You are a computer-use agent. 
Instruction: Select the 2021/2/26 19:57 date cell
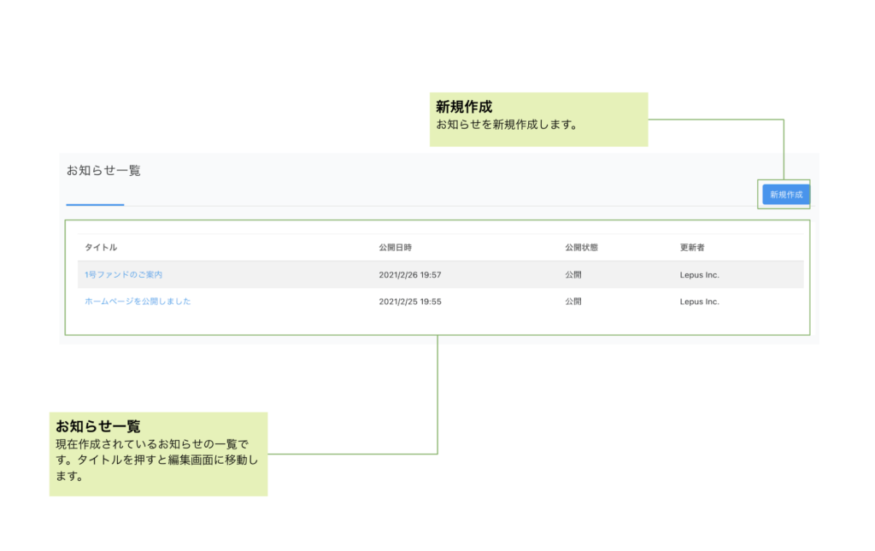(409, 275)
